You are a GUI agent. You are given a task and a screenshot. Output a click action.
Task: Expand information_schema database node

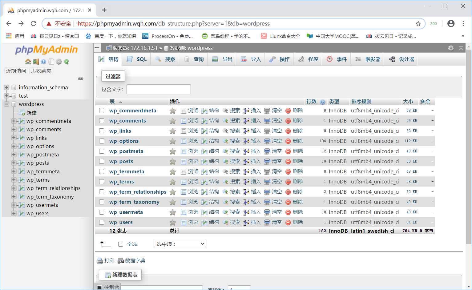[x=6, y=87]
